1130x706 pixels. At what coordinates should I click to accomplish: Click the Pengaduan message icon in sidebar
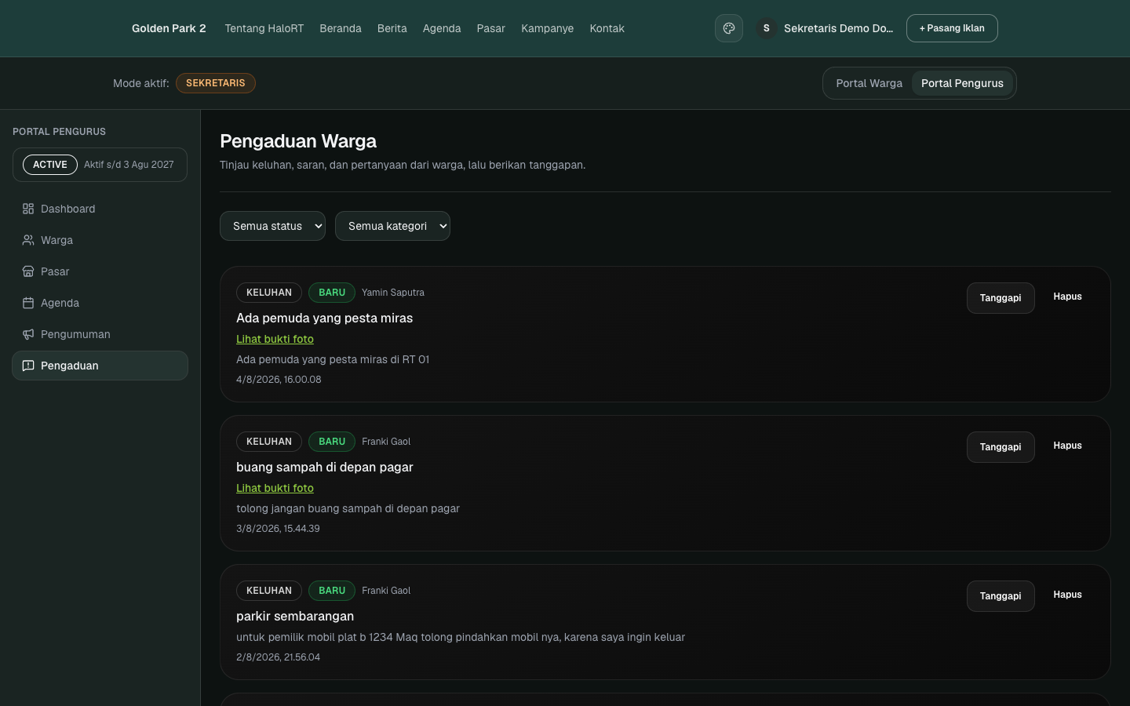pos(28,366)
